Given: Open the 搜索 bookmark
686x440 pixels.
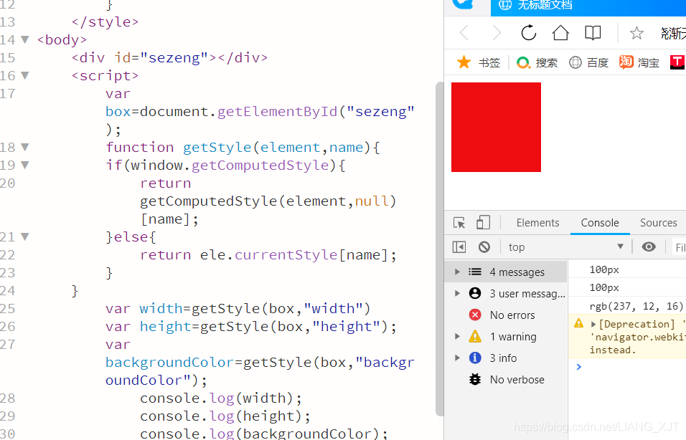Looking at the screenshot, I should point(537,62).
